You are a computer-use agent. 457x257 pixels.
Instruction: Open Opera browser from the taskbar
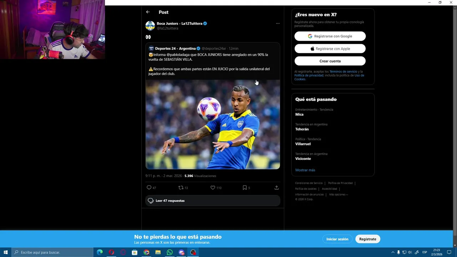pyautogui.click(x=111, y=252)
